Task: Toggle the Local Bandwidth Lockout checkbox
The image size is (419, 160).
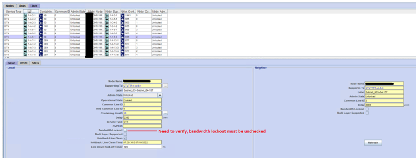Action: coord(125,130)
